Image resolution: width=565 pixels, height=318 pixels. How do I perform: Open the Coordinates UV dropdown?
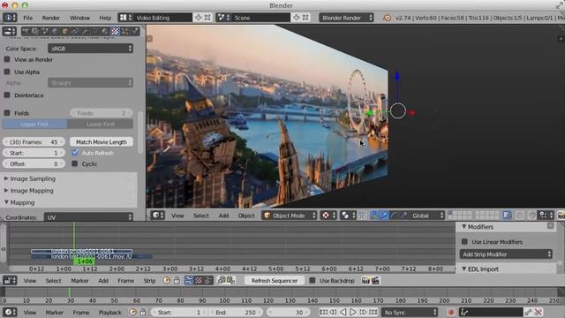pyautogui.click(x=88, y=217)
